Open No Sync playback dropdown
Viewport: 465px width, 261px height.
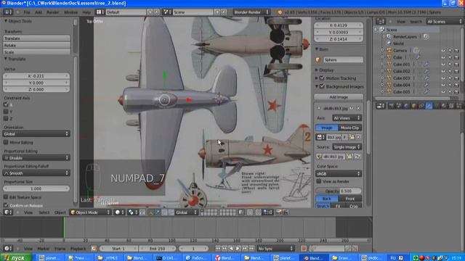click(x=275, y=249)
